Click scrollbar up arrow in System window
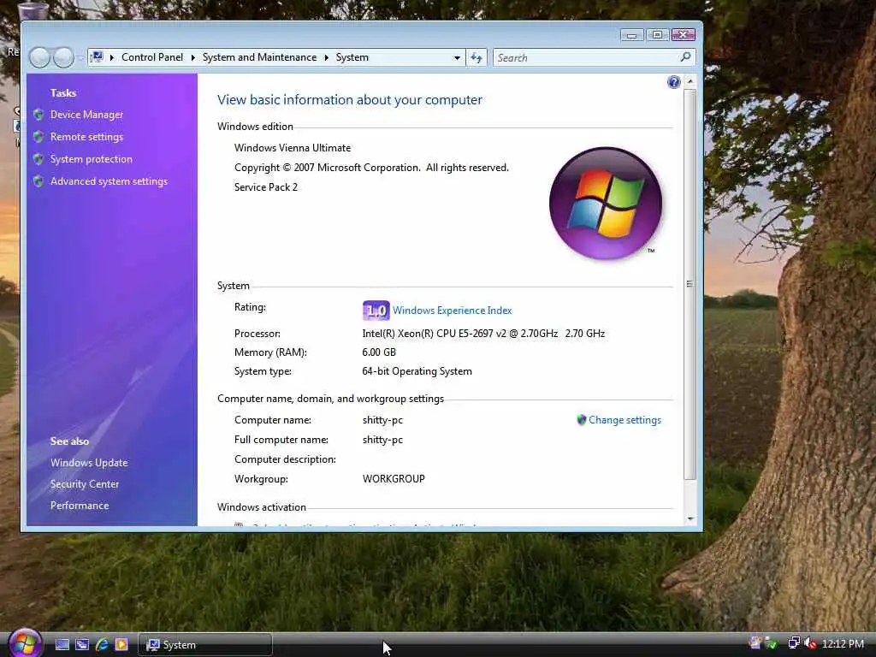The image size is (876, 657). [690, 81]
